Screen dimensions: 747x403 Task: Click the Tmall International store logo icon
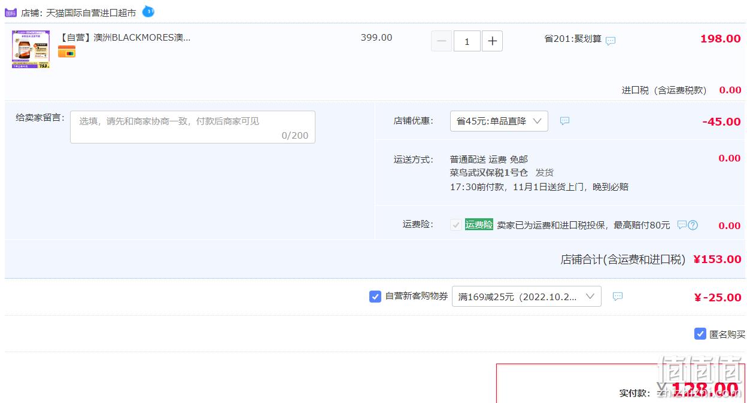[11, 12]
